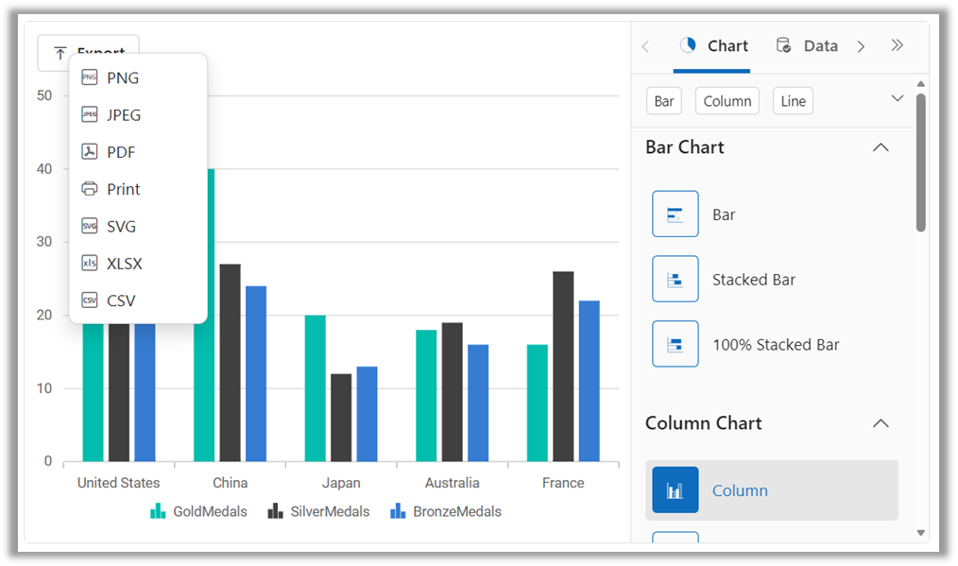This screenshot has height=566, width=958.
Task: Click the Column chip button
Action: pos(727,101)
